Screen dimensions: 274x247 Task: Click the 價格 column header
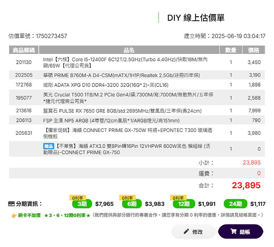click(254, 50)
